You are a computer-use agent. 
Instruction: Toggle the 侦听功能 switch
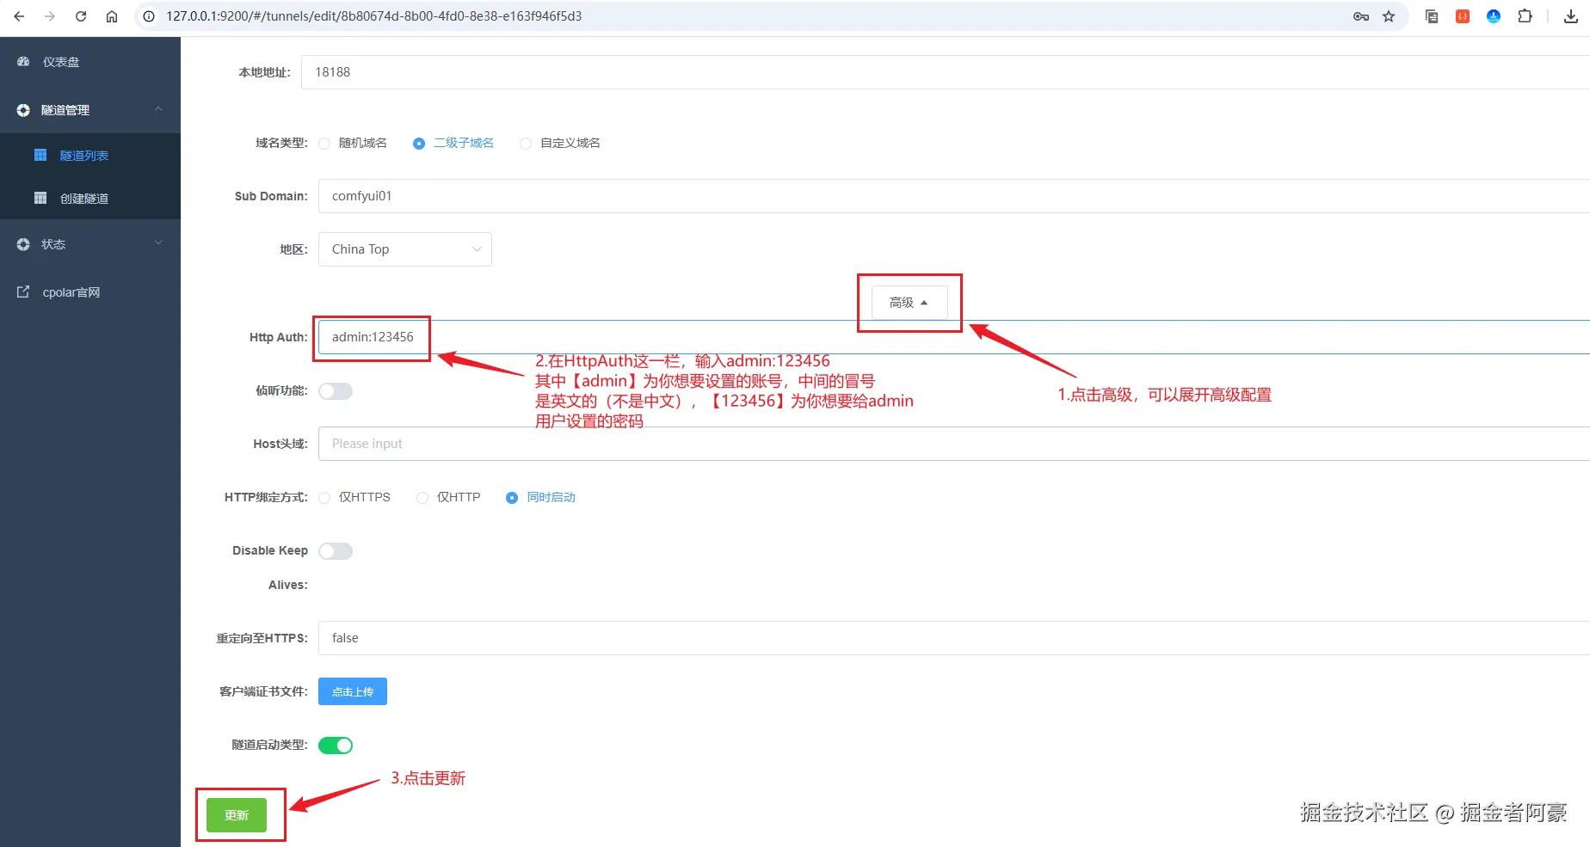tap(336, 391)
